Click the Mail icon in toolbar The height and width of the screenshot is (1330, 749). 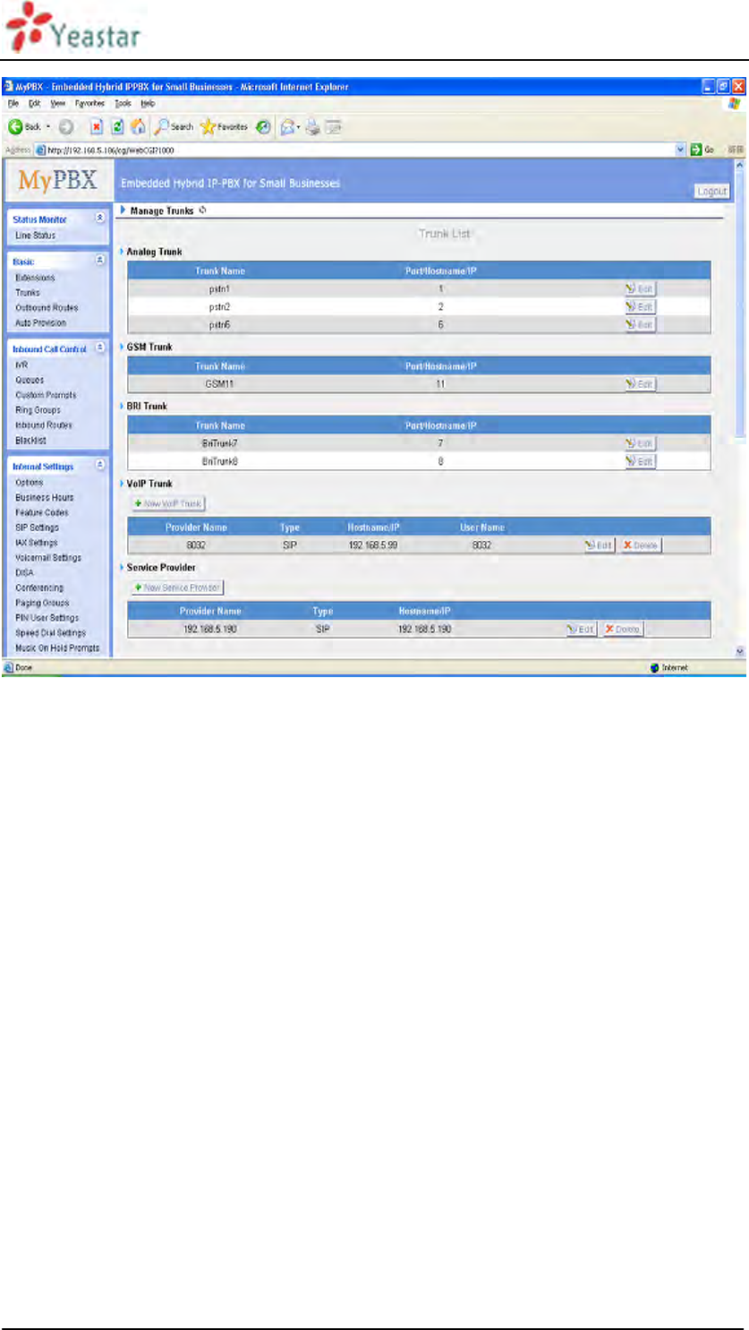289,126
